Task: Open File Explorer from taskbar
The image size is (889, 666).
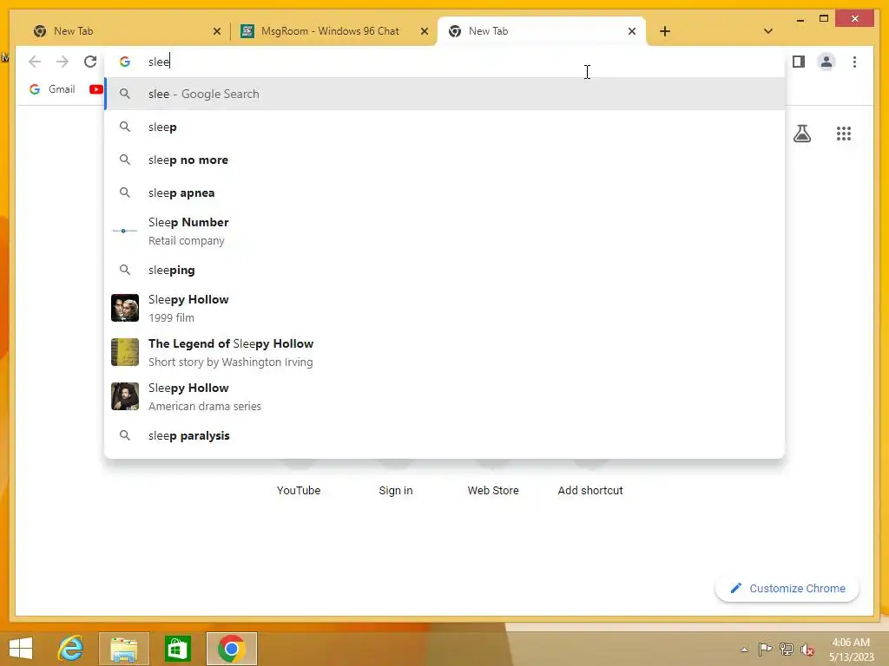Action: (x=123, y=649)
